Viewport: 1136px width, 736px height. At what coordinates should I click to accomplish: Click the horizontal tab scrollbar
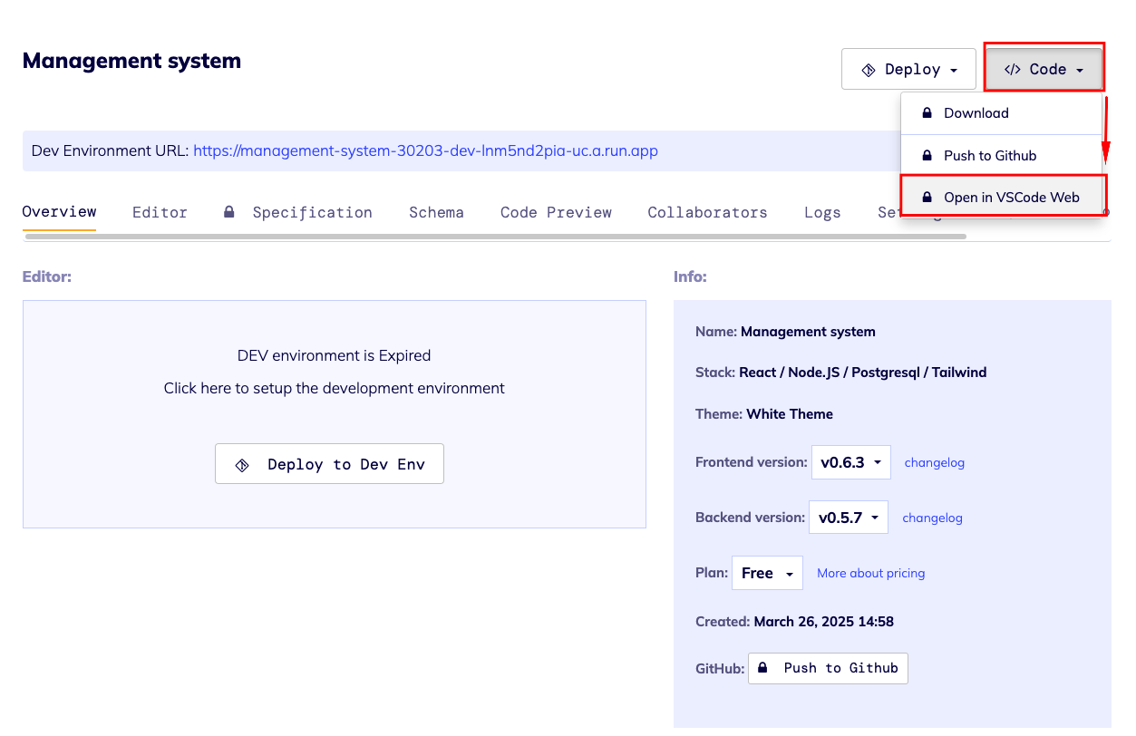(495, 237)
